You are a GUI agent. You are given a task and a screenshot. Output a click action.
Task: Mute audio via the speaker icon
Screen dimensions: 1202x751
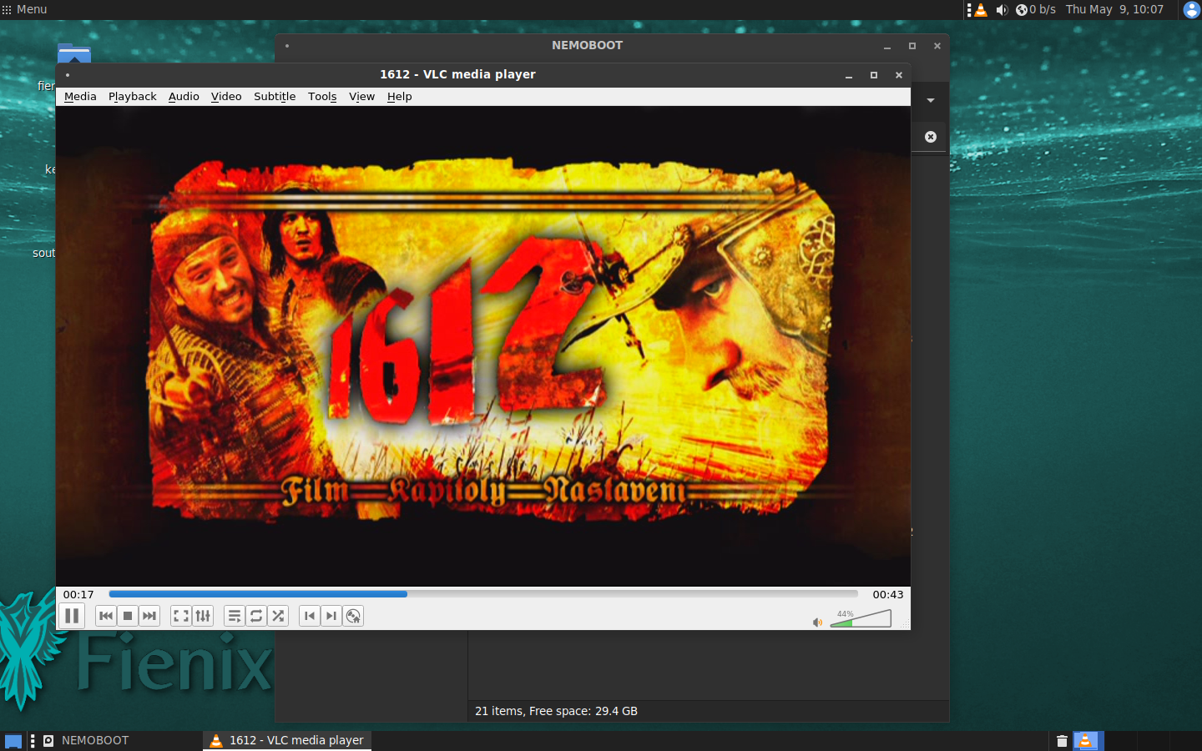[x=817, y=622]
